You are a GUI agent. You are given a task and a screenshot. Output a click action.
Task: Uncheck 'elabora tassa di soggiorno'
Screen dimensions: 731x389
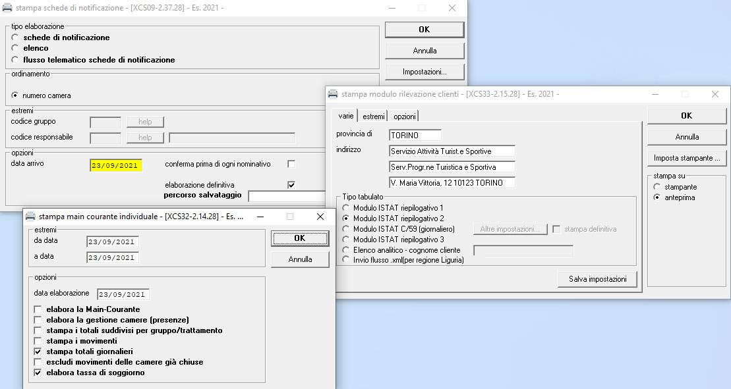[x=38, y=373]
